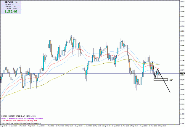The image size is (185, 127).
Task: Click the '3 May 20:00' time axis label
Action: pyautogui.click(x=162, y=126)
